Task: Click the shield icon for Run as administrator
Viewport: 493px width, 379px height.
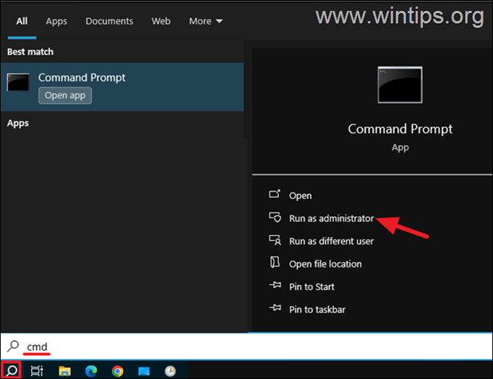Action: pyautogui.click(x=275, y=217)
